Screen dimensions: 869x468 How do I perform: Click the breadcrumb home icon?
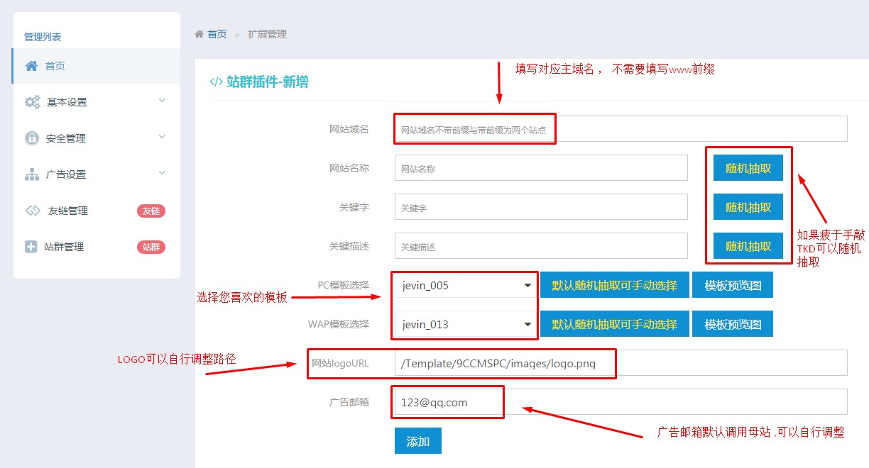[x=200, y=34]
